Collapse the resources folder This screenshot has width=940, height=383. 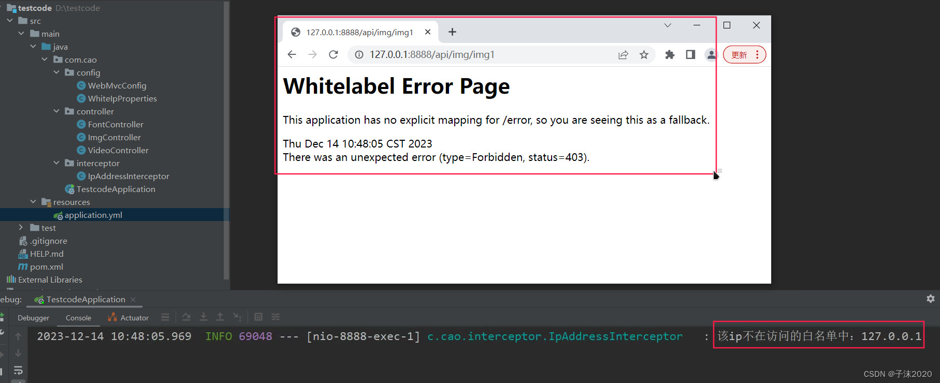pyautogui.click(x=33, y=202)
